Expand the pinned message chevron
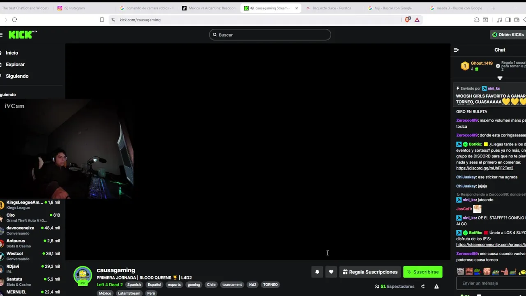Viewport: 526px width, 296px height. tap(500, 78)
